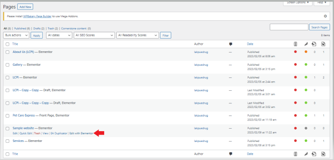
Task: Sort by the Date column header
Action: 250,44
